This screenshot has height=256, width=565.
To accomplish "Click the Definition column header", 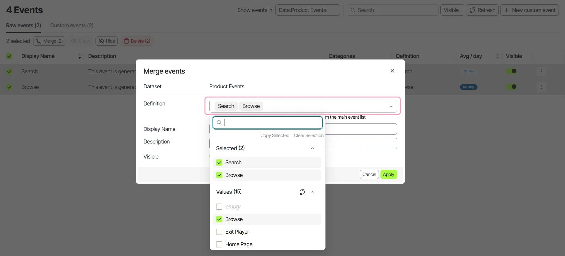I will [407, 56].
